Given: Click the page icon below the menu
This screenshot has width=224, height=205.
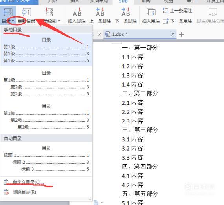Looking at the screenshot, I should point(96,203).
